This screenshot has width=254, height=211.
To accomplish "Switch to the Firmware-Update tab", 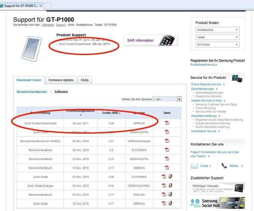I will (x=61, y=80).
